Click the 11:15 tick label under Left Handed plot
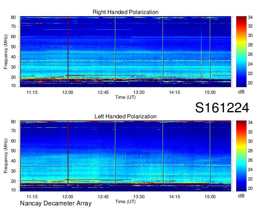 pos(32,197)
